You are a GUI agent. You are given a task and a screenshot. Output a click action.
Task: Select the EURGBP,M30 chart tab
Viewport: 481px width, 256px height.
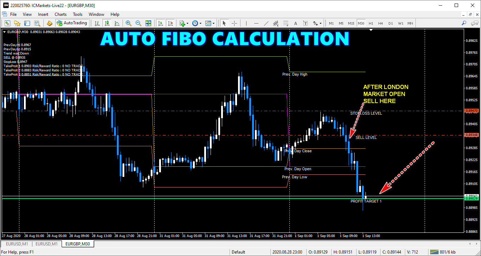[77, 244]
